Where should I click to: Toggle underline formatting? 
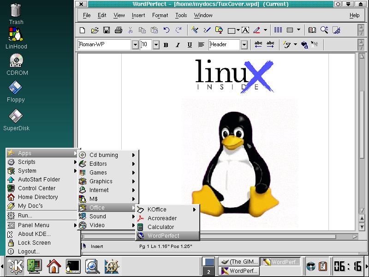tap(190, 45)
